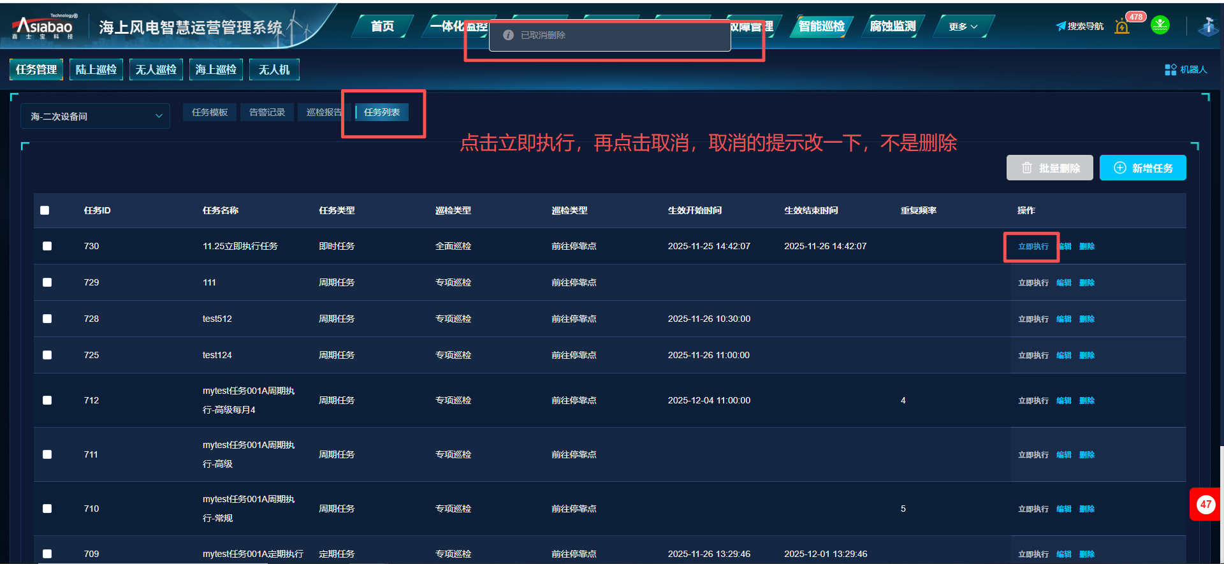Click the alarm bell notification icon
This screenshot has width=1224, height=564.
[x=1122, y=27]
